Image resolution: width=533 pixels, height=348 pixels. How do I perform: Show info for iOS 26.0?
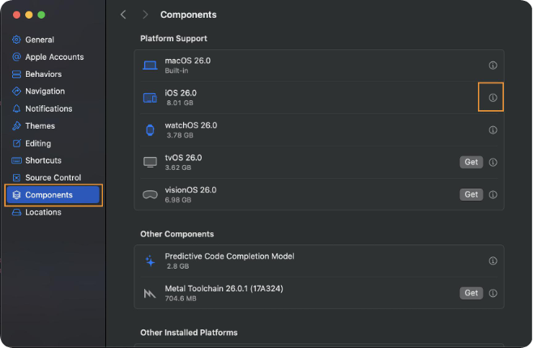[492, 98]
